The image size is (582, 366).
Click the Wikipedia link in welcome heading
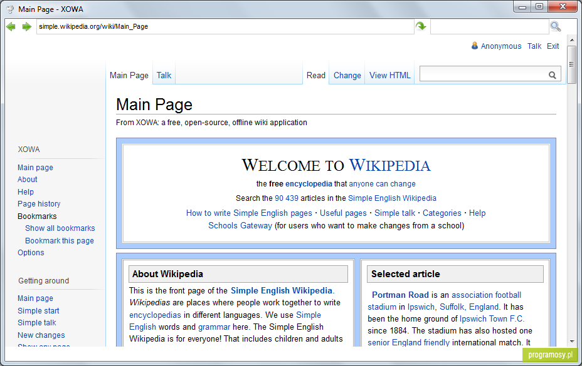[x=389, y=165]
